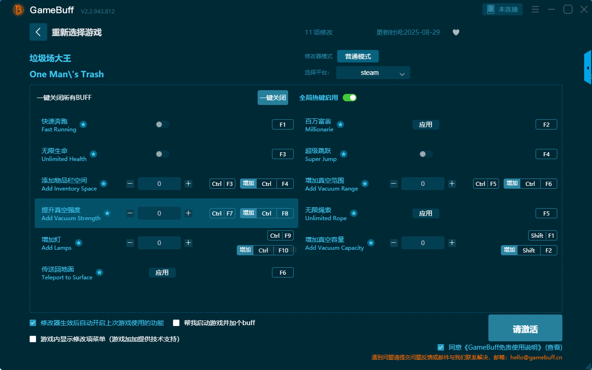Click the F2 hotkey for Millionarie

point(546,124)
